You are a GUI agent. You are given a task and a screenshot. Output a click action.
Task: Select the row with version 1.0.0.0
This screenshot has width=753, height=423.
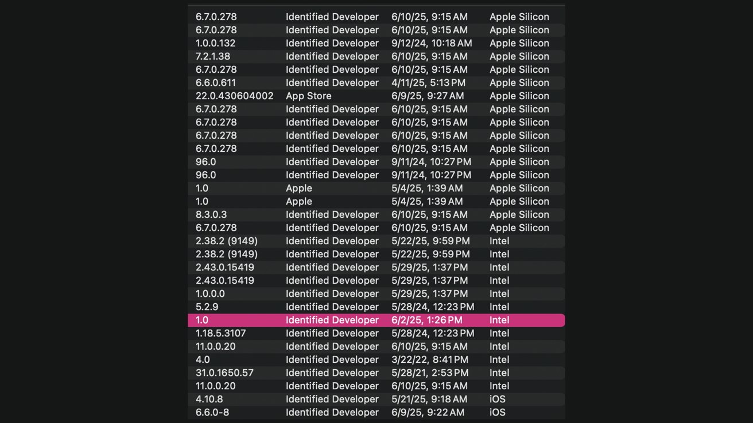pos(376,293)
